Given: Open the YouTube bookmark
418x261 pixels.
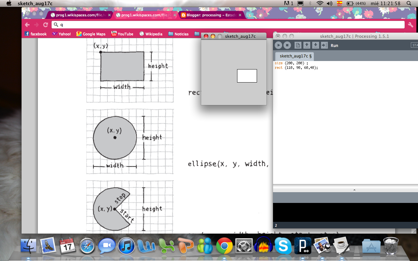Looking at the screenshot, I should point(122,34).
